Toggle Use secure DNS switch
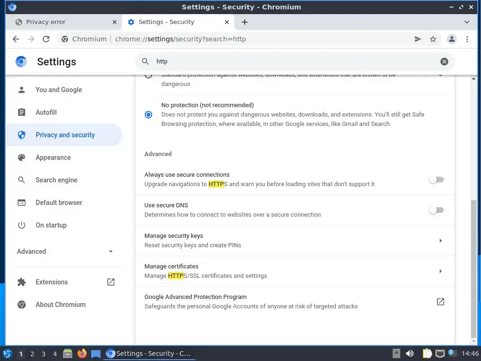The width and height of the screenshot is (481, 361). click(x=436, y=210)
